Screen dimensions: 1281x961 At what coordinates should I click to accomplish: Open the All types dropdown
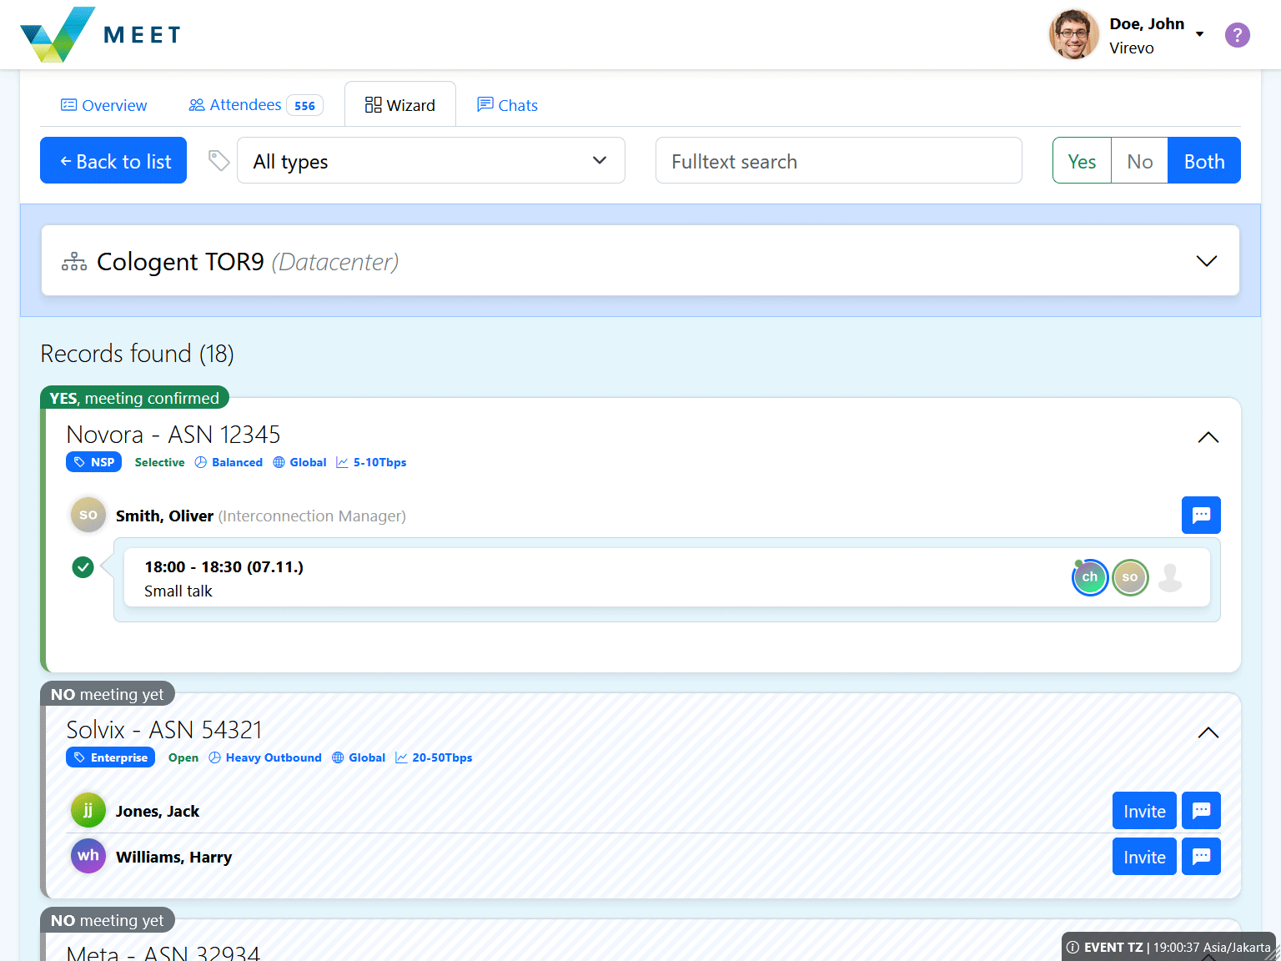click(430, 160)
